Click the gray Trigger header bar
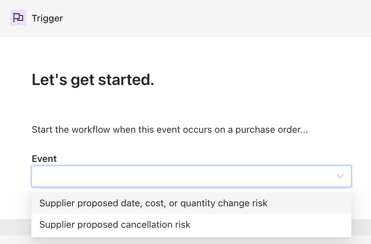Image resolution: width=371 pixels, height=244 pixels. tap(185, 18)
